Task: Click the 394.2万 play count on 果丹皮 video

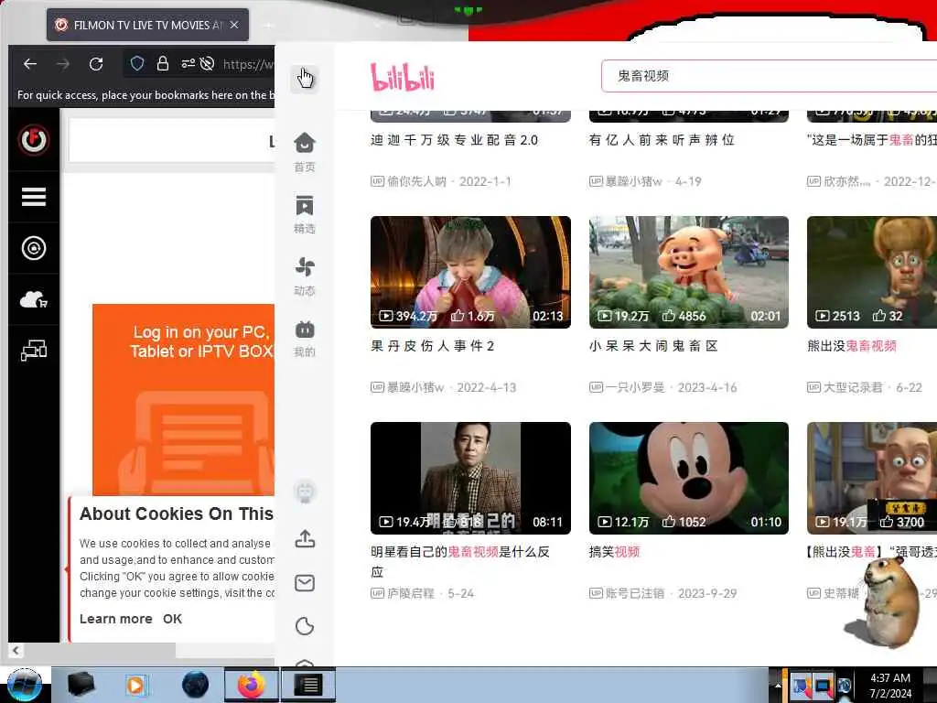Action: 409,316
